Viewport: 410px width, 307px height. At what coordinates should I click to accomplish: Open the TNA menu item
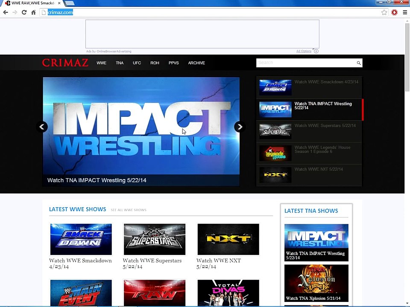(120, 63)
